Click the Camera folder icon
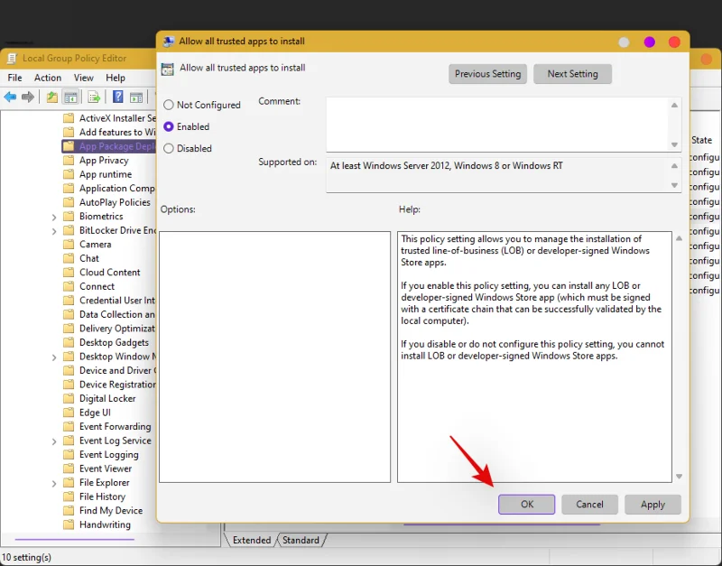This screenshot has height=566, width=722. coord(69,245)
